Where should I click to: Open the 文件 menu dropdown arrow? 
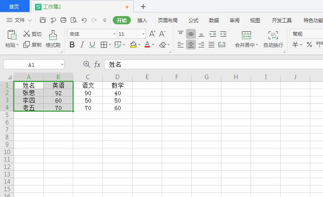[30, 20]
